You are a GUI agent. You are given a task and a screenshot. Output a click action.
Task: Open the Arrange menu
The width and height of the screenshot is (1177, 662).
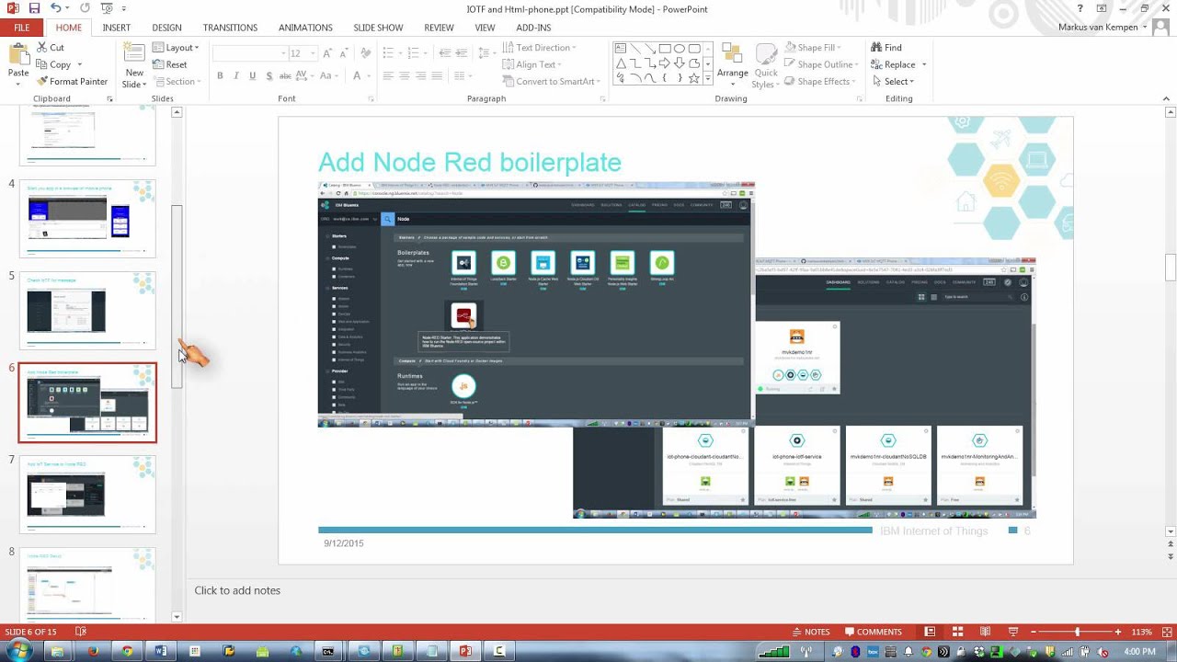click(x=733, y=64)
